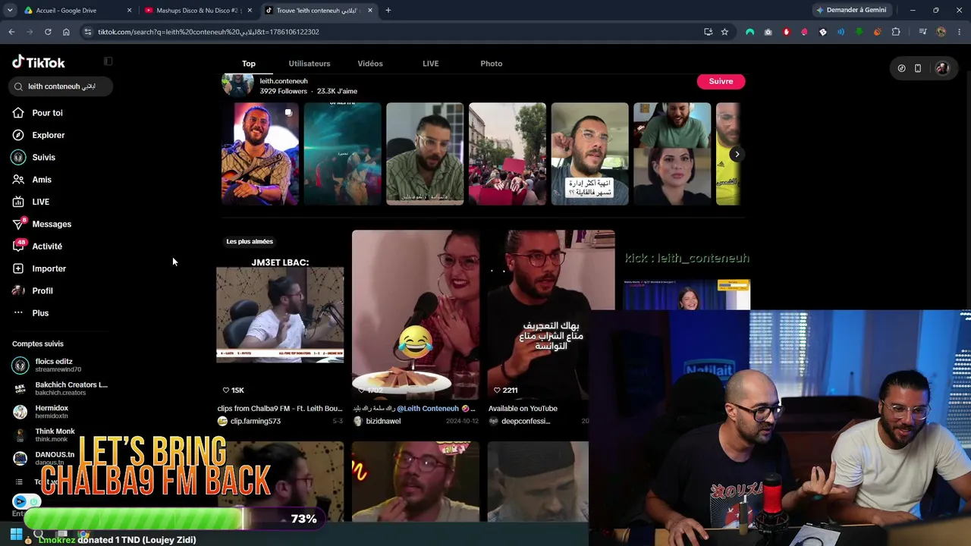Click the red hand blocker extension icon

click(786, 32)
